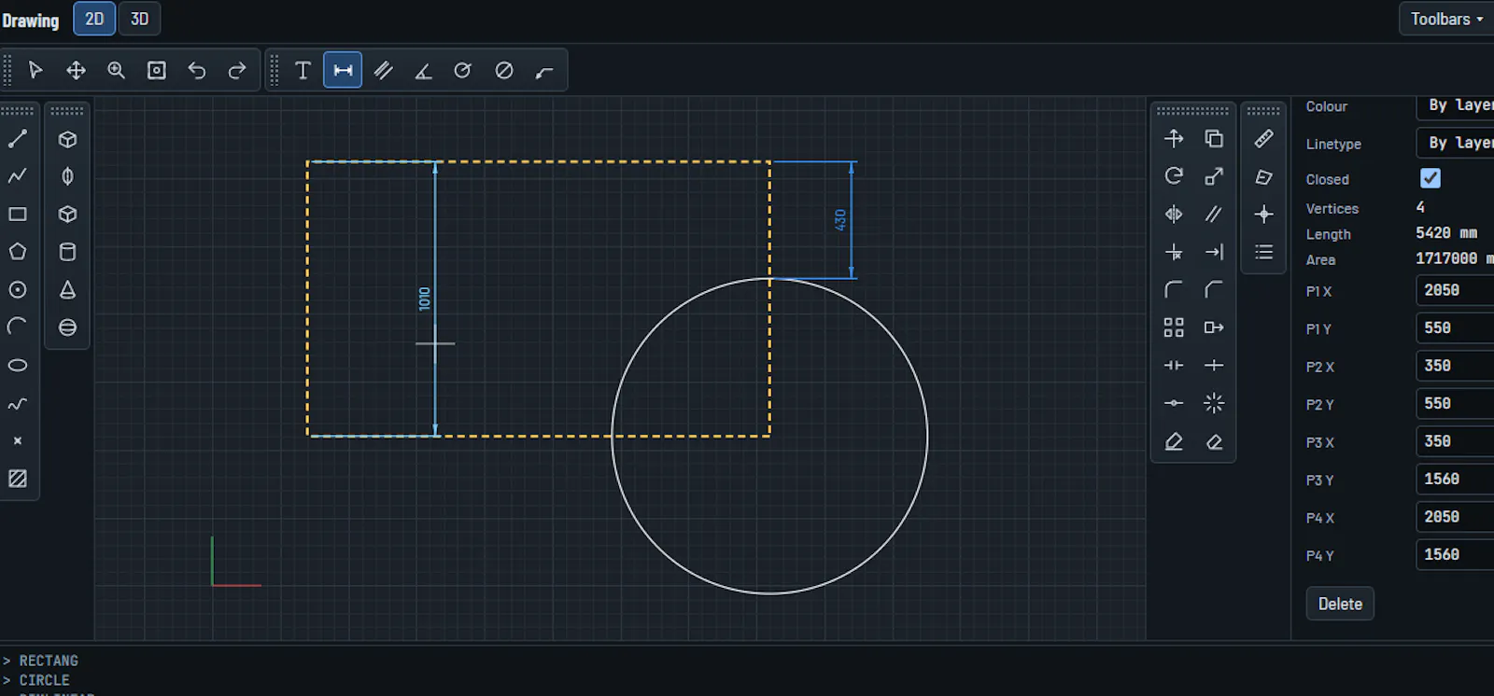
Task: Redo the undone action
Action: coord(237,70)
